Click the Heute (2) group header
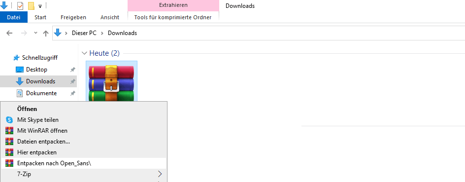The image size is (465, 182). click(104, 53)
